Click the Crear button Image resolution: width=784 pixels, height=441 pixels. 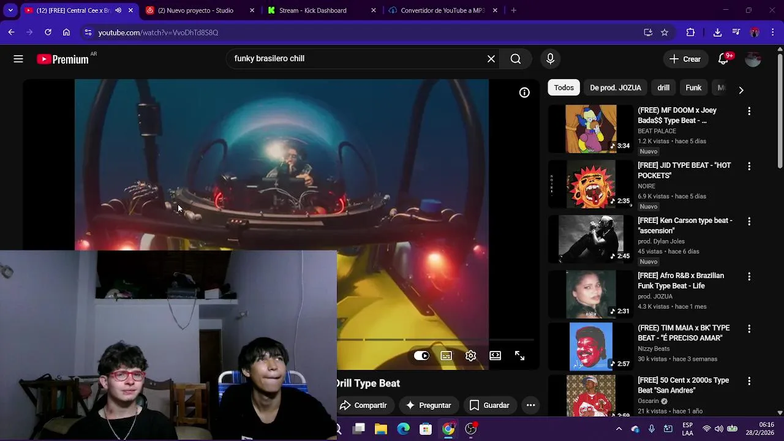coord(685,59)
